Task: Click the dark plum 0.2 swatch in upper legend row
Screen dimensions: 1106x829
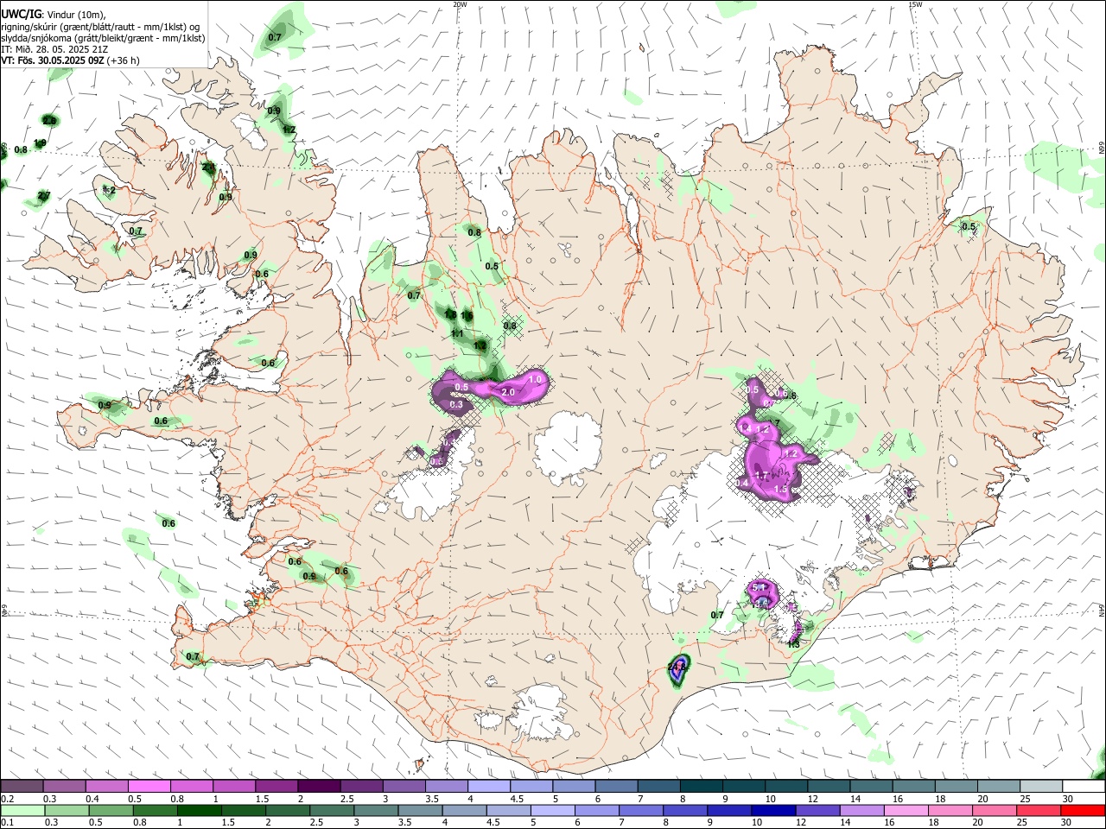Action: pyautogui.click(x=22, y=787)
